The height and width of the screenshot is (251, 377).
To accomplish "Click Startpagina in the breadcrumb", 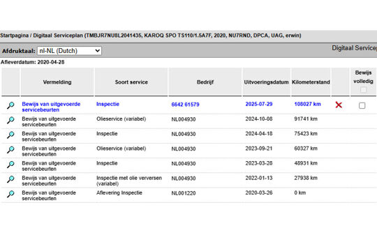I will click(x=15, y=36).
